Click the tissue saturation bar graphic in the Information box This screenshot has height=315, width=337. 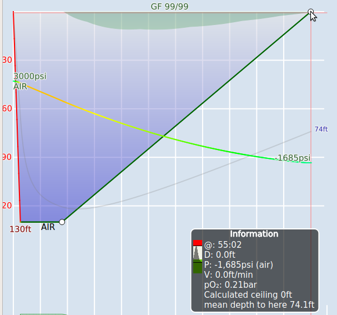pos(198,257)
